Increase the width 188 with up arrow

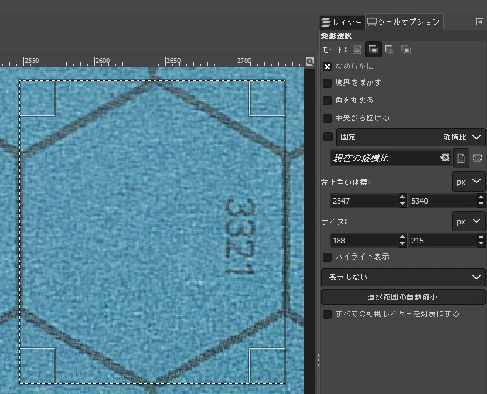pyautogui.click(x=403, y=236)
